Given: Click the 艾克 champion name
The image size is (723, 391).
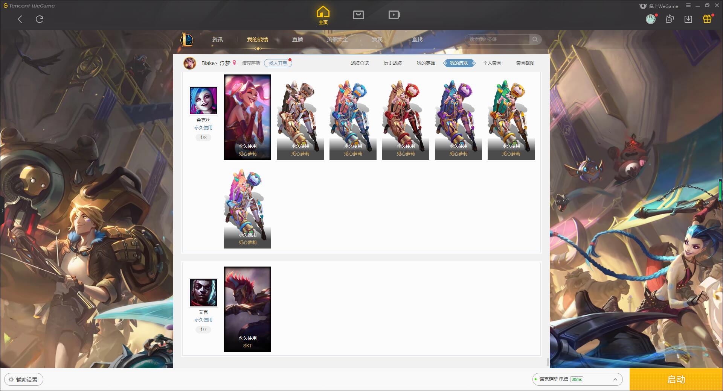Looking at the screenshot, I should point(203,312).
